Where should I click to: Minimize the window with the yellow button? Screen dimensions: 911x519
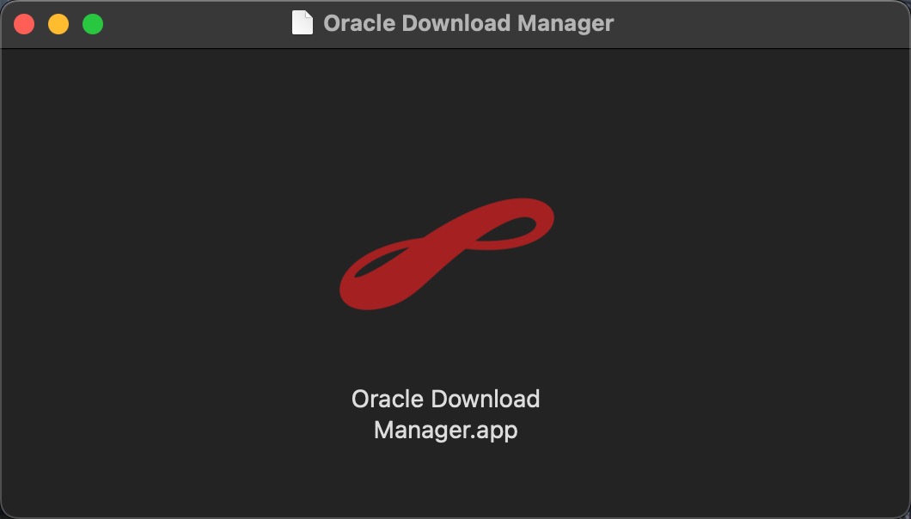[58, 24]
